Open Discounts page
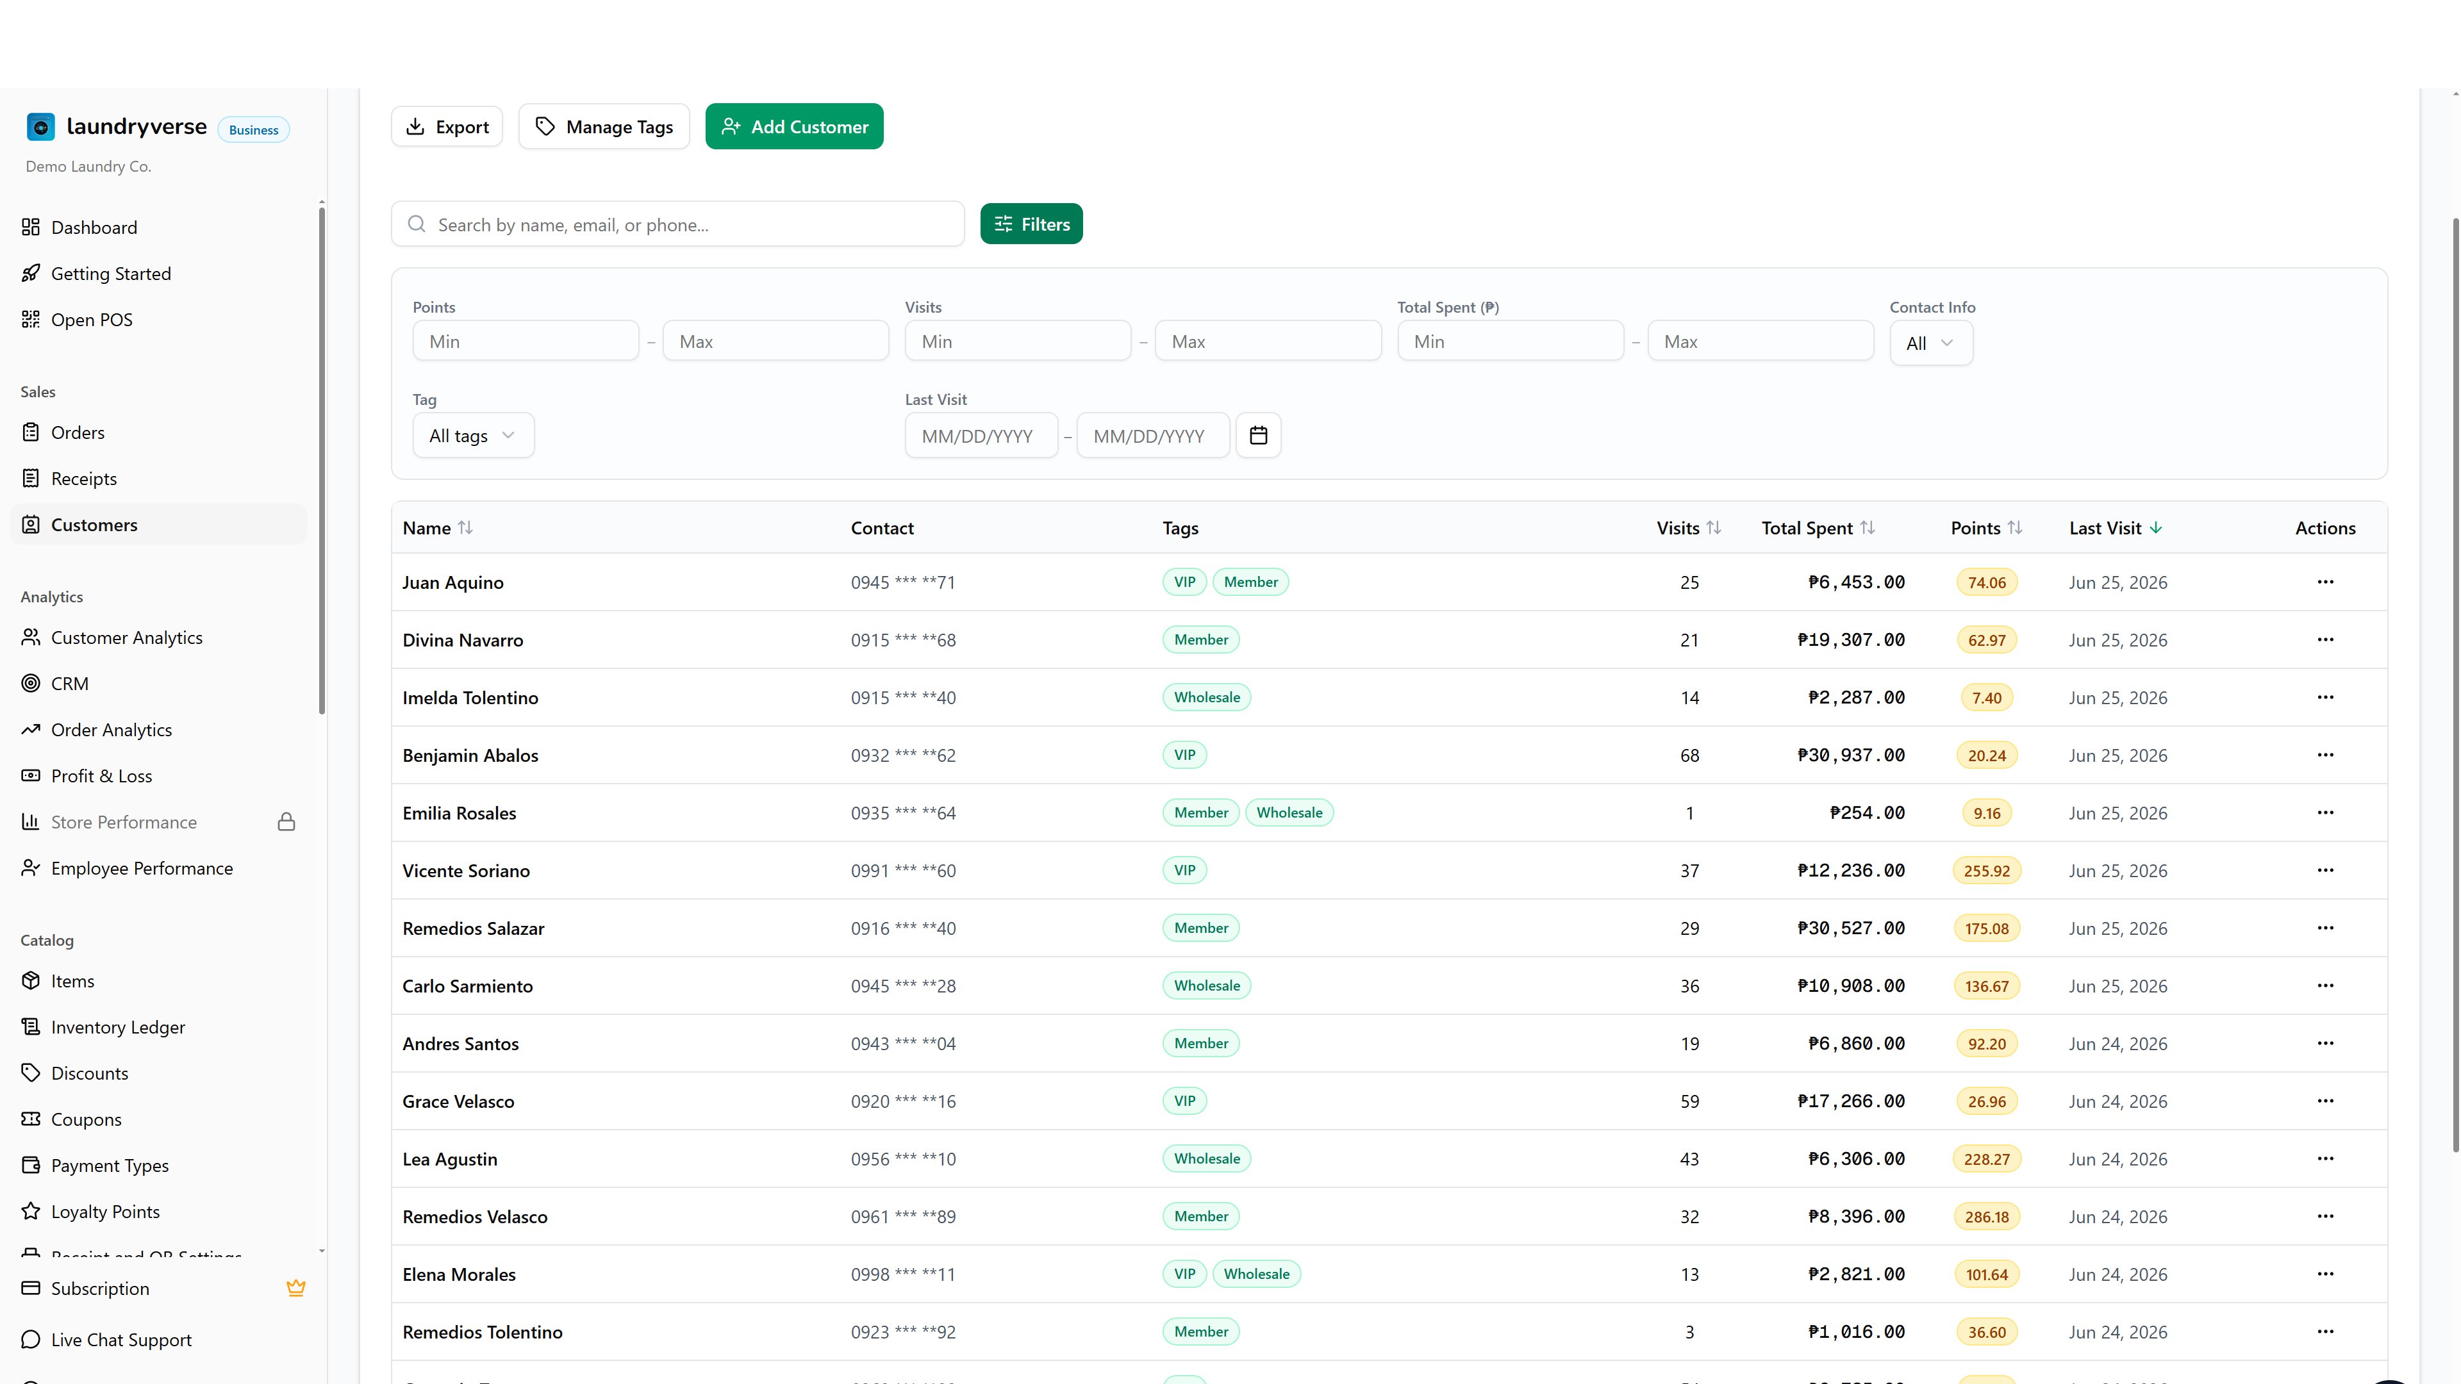 coord(158,1074)
